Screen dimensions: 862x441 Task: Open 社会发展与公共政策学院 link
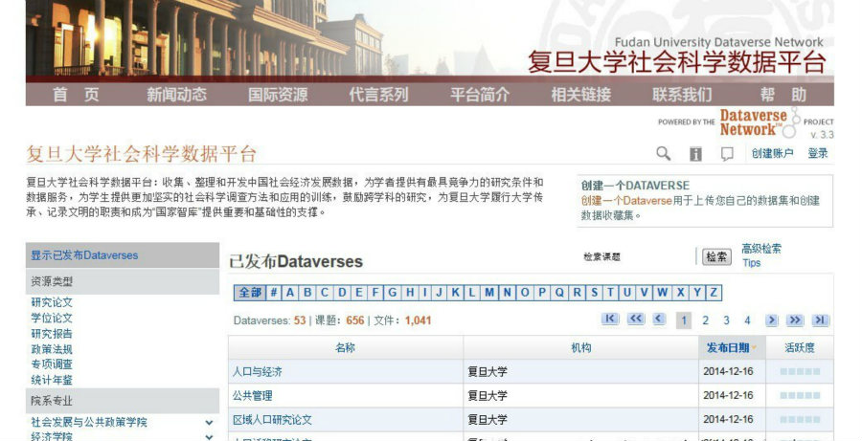pos(89,422)
